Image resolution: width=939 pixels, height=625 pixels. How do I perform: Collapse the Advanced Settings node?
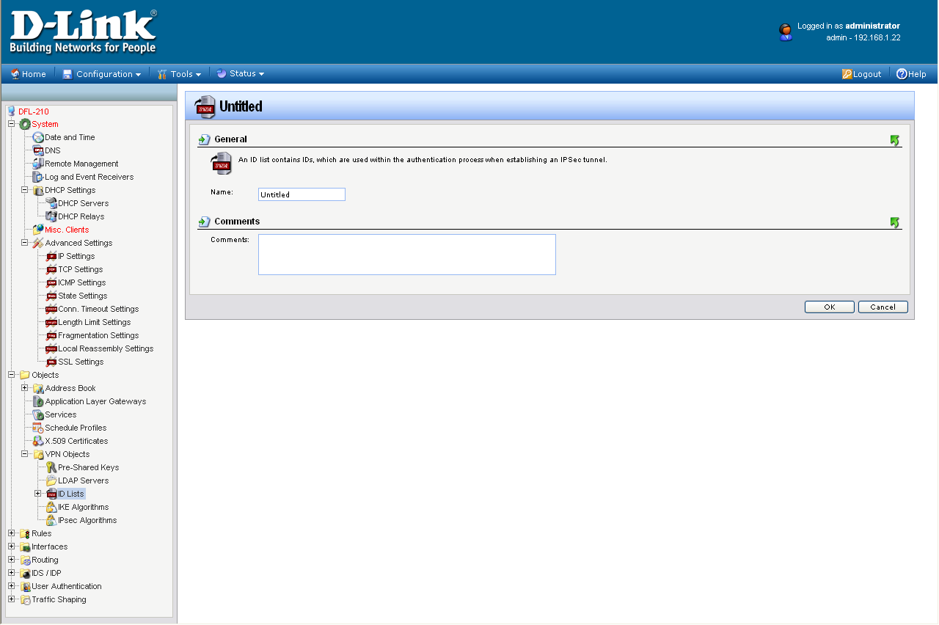(x=24, y=243)
